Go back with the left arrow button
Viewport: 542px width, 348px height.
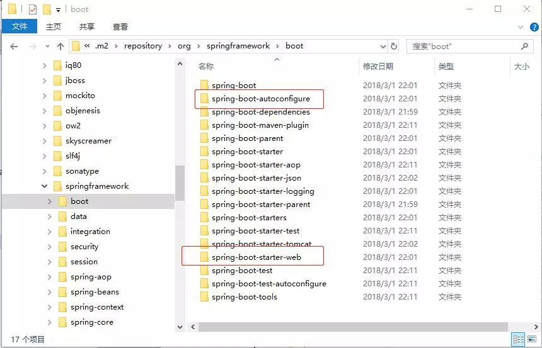[14, 47]
